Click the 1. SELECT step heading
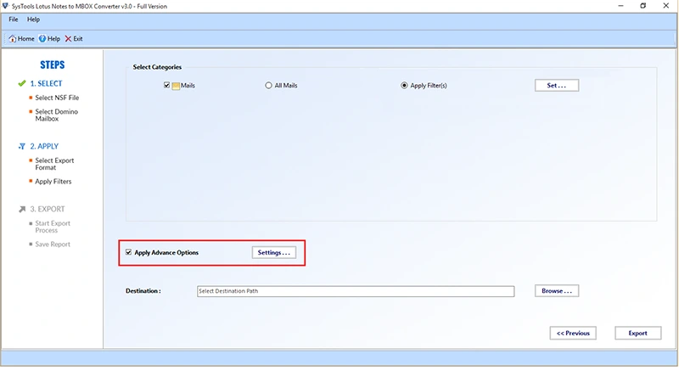This screenshot has height=382, width=679. 46,83
